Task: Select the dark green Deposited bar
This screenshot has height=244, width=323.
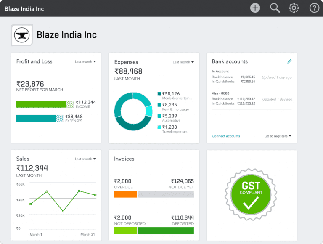Action: 165,231
